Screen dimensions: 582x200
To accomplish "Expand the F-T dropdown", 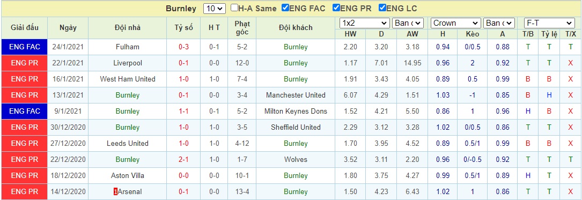I will (549, 24).
